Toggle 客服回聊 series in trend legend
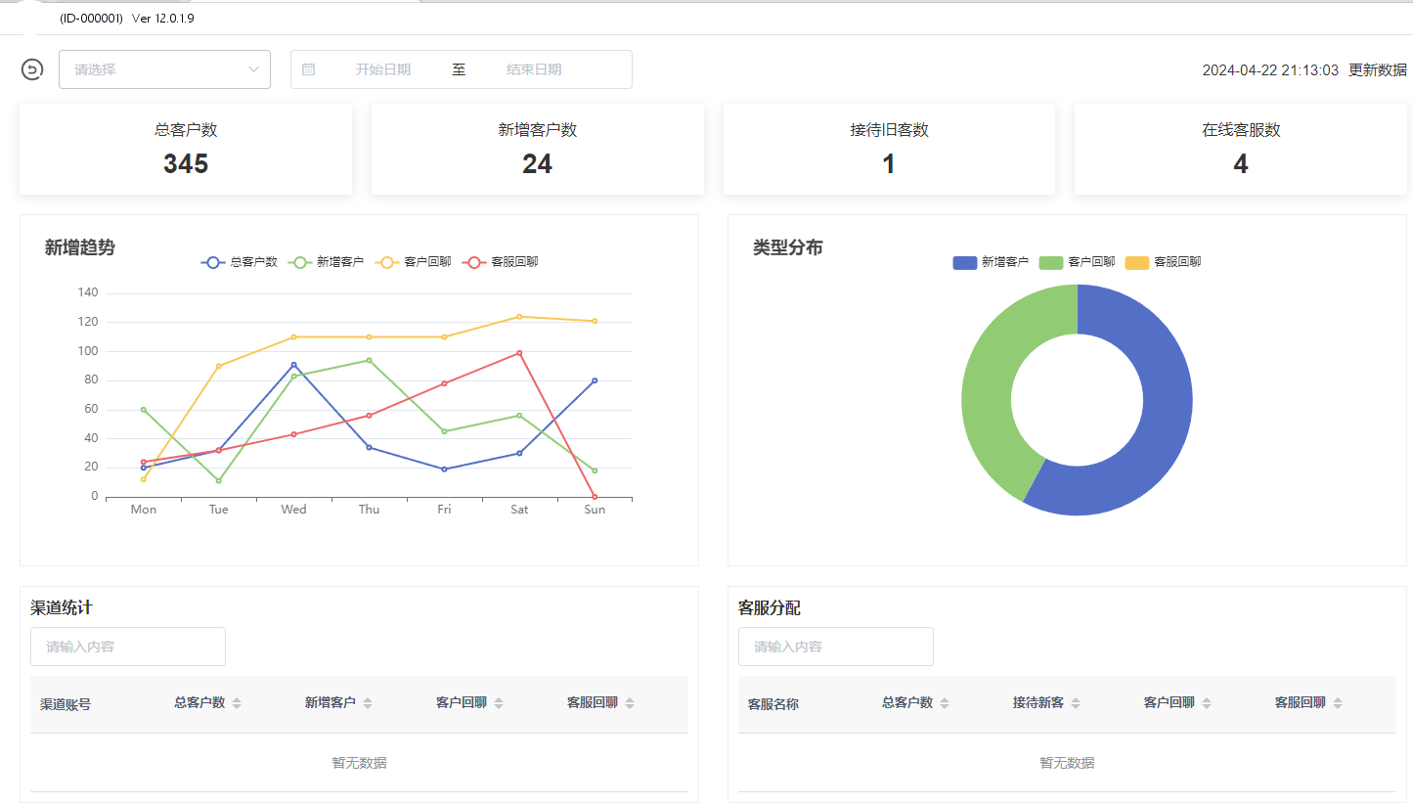 (501, 262)
